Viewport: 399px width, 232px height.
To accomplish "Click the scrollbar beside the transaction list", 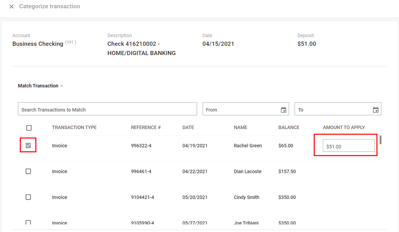I will tap(380, 140).
